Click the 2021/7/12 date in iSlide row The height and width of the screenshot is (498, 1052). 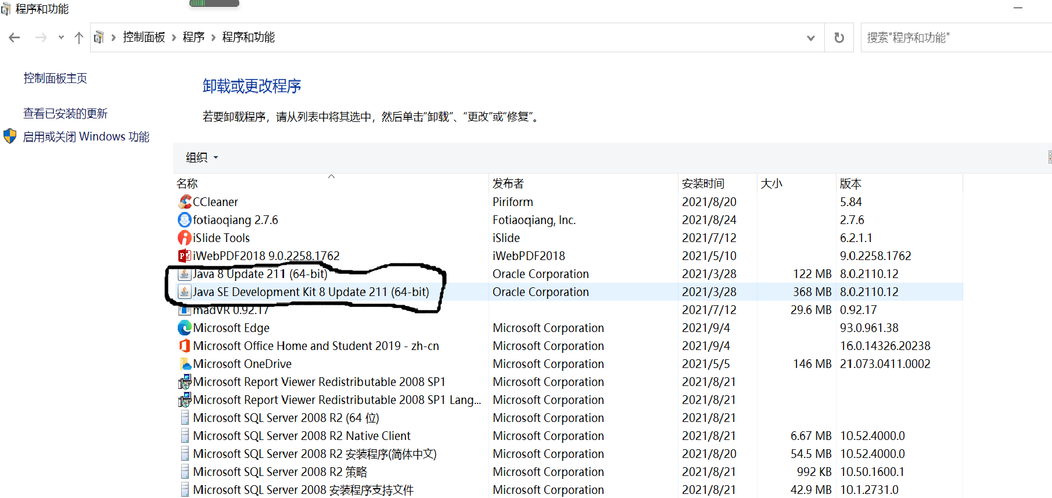709,238
